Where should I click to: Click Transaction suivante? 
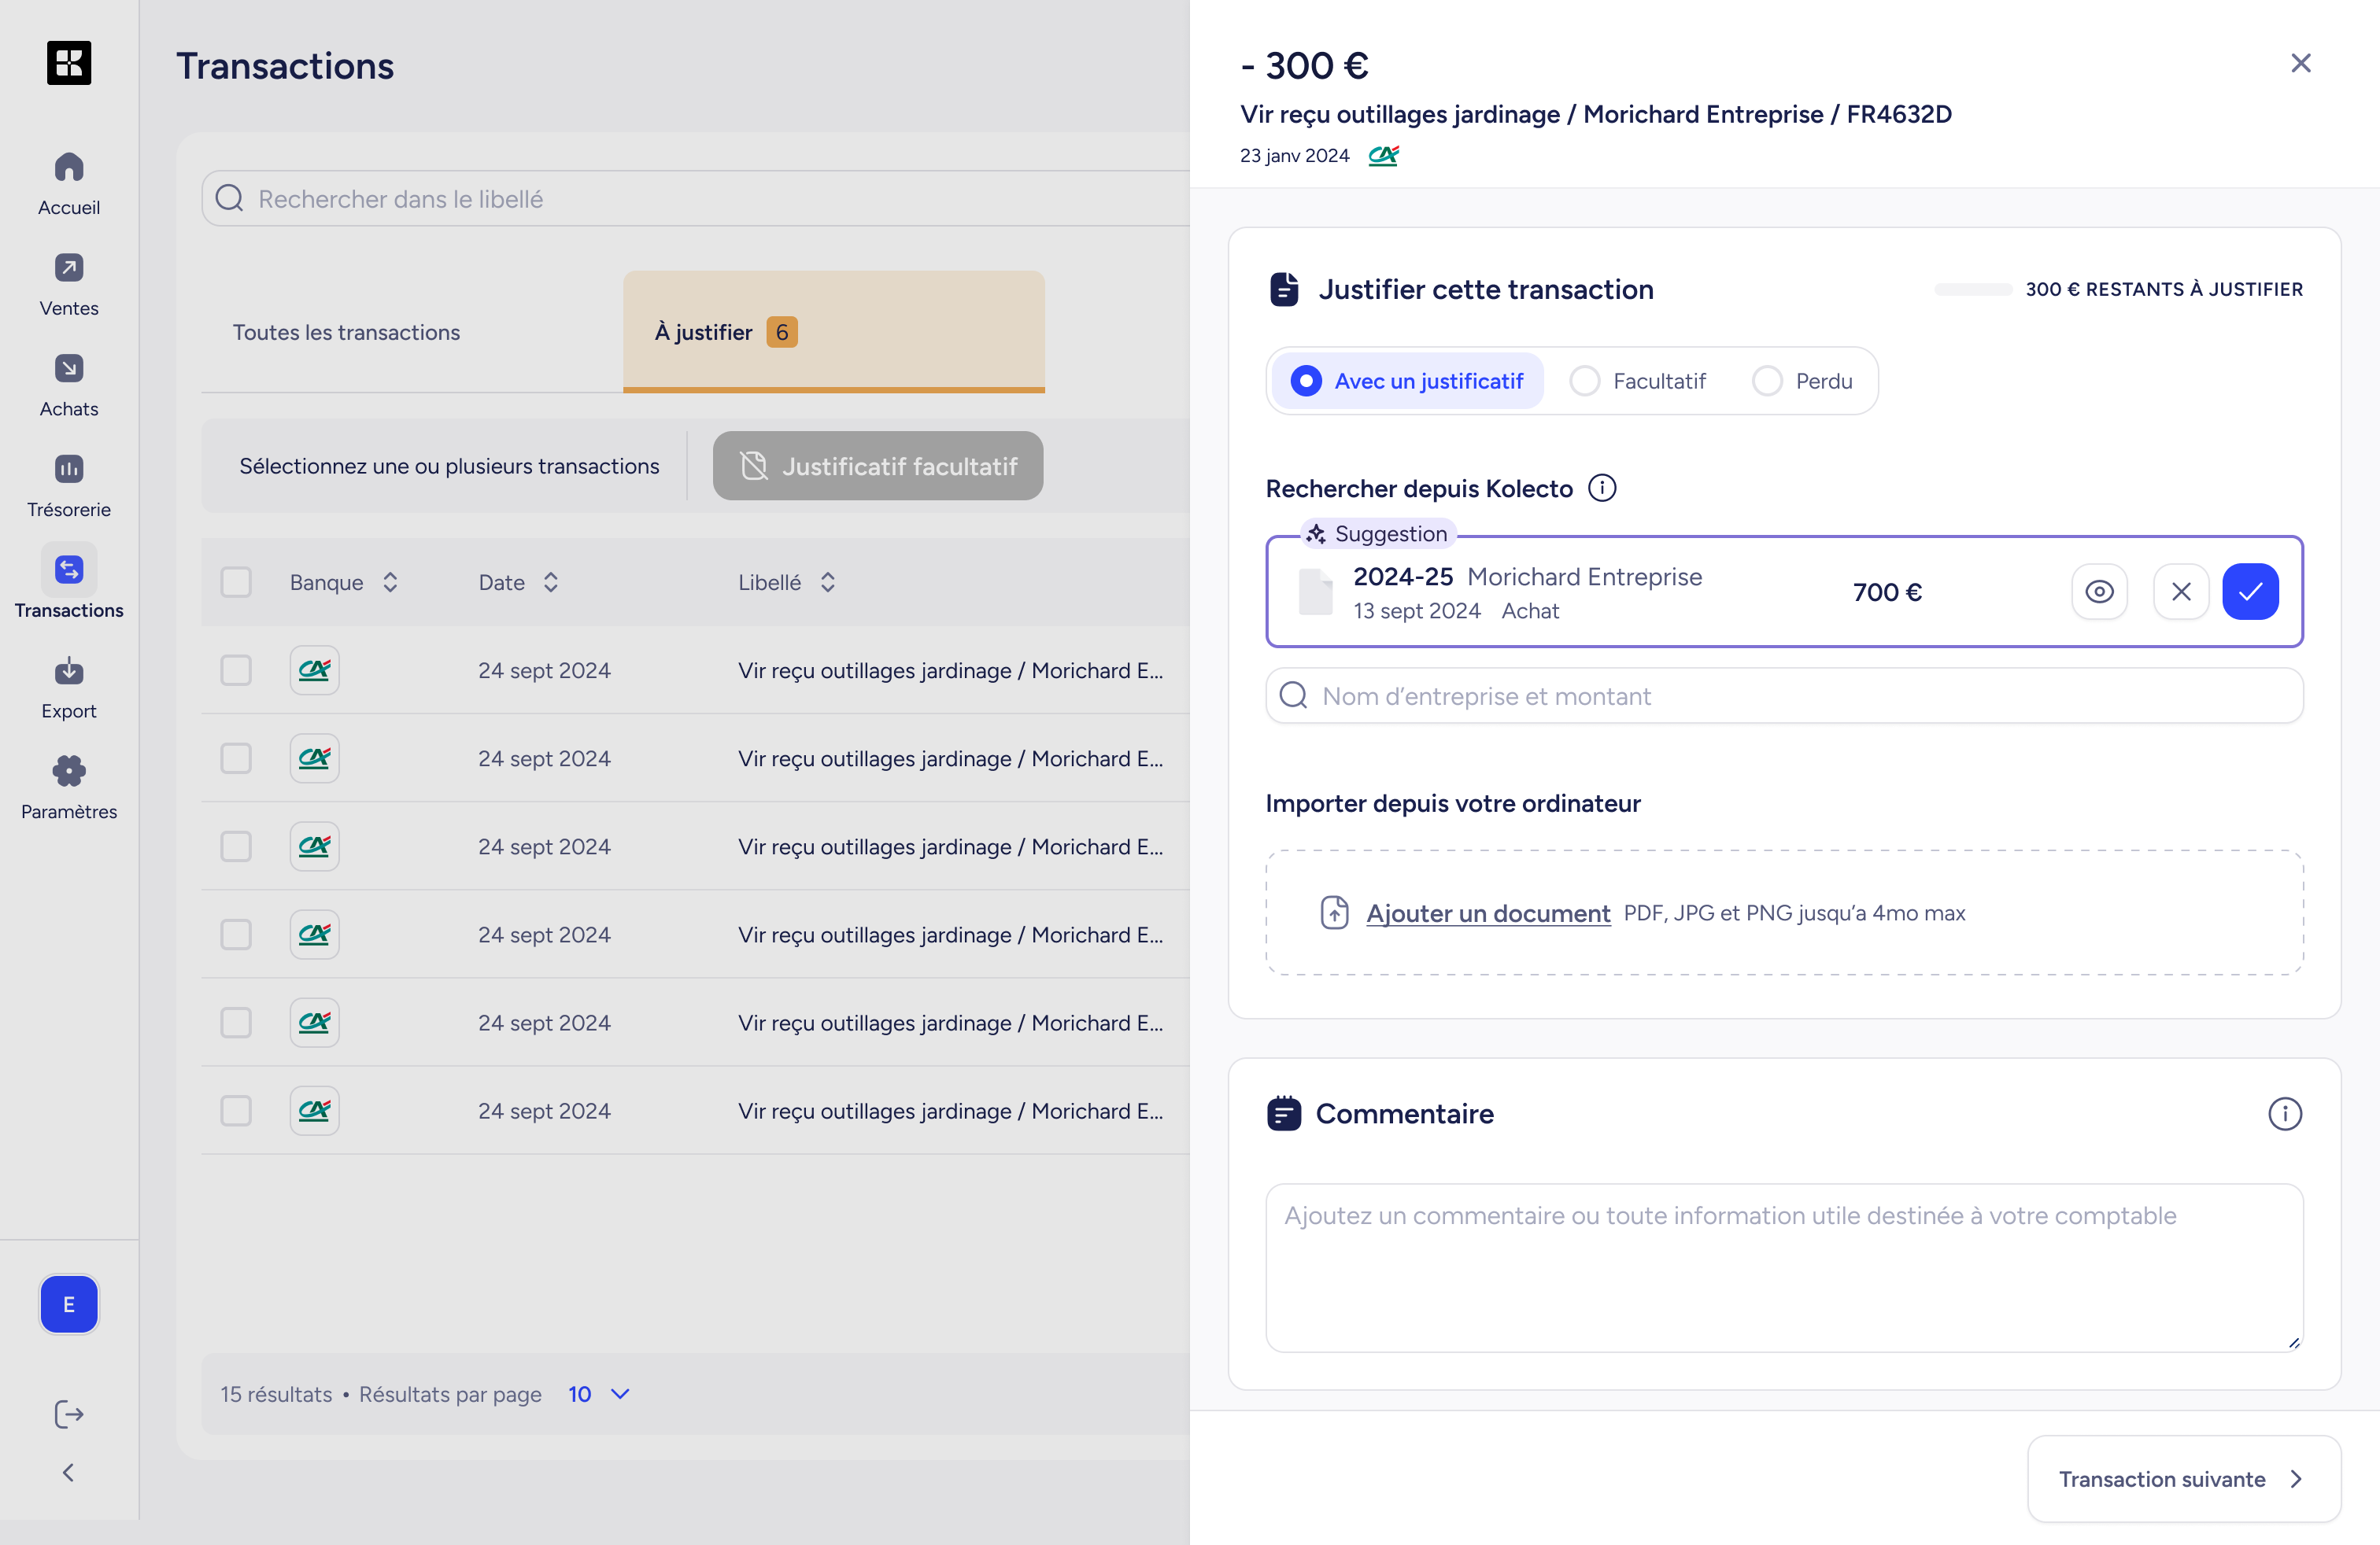2183,1478
